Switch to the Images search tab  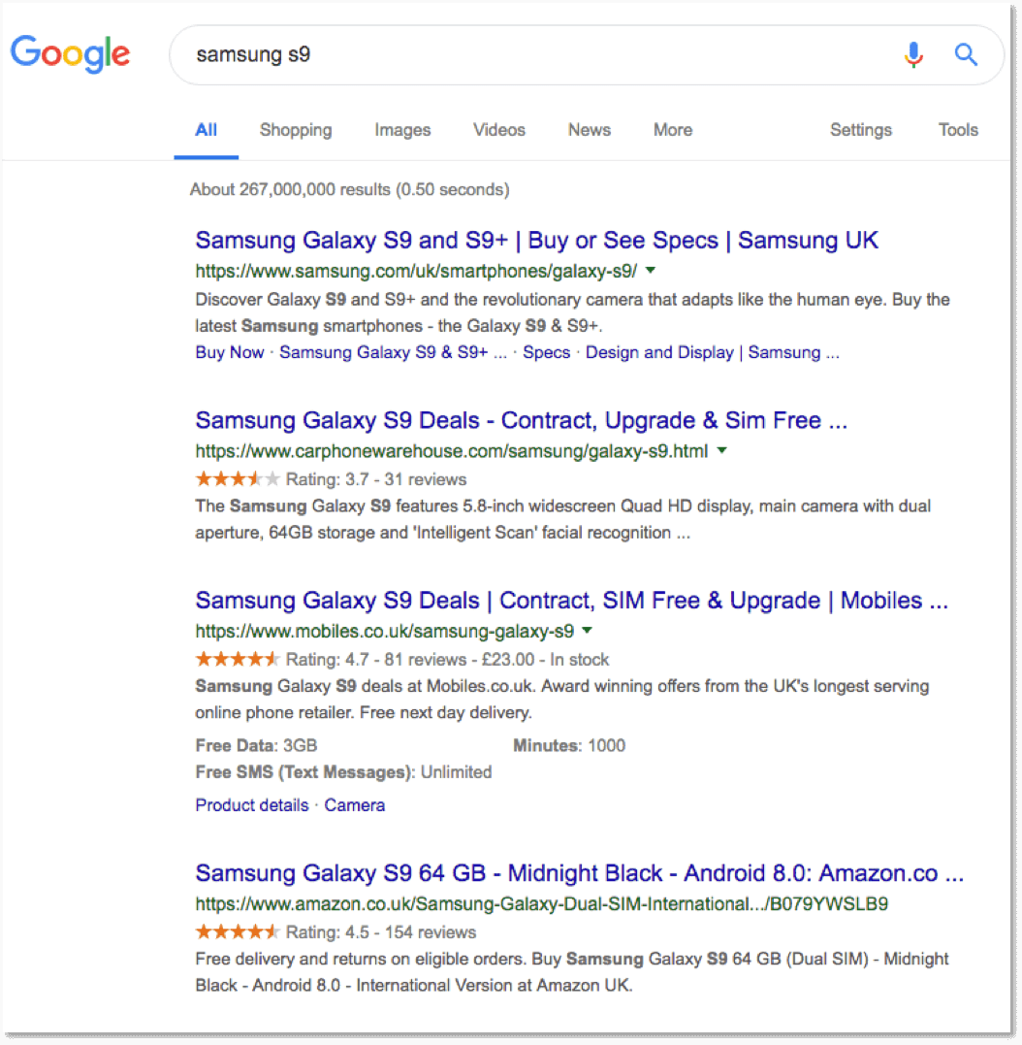(402, 129)
